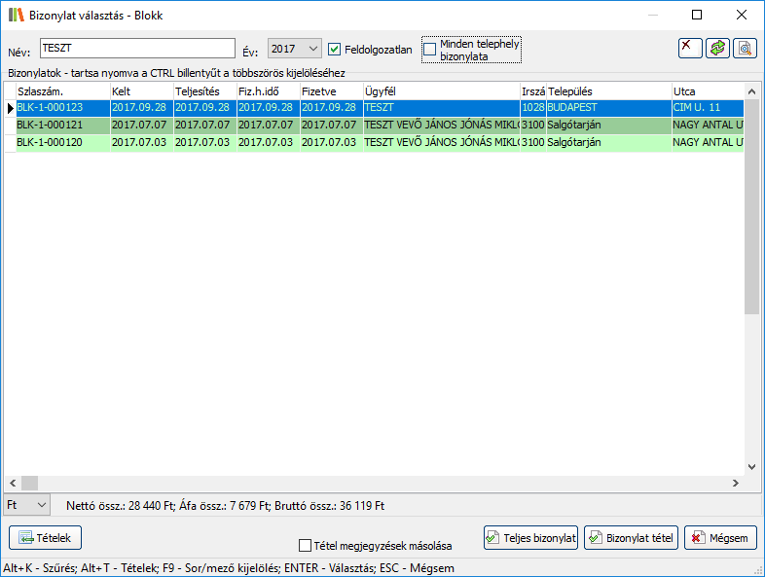The width and height of the screenshot is (765, 577).
Task: Sort by the Szlaszám. column header
Action: pos(60,91)
